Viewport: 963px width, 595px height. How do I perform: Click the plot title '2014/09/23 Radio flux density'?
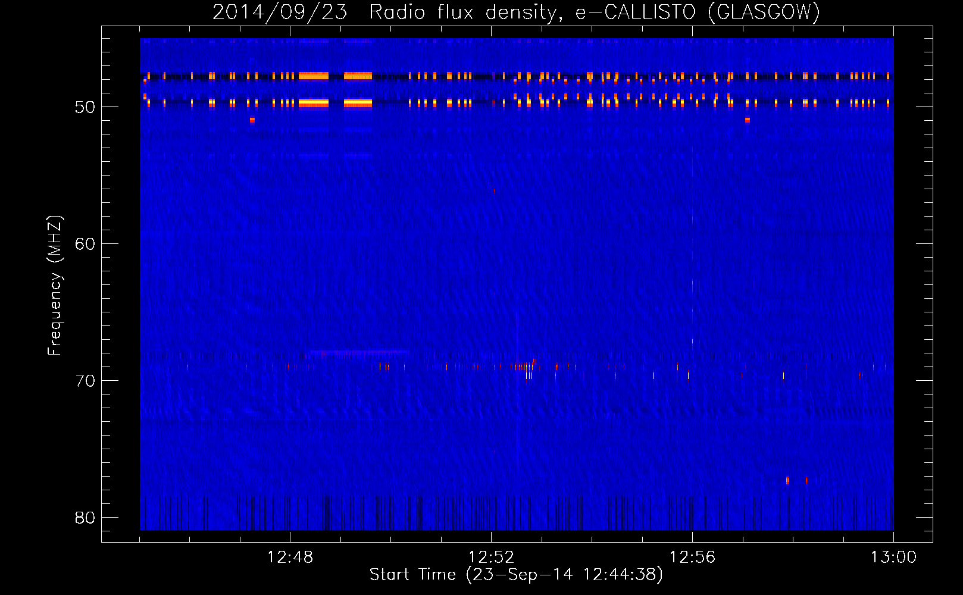click(x=516, y=12)
